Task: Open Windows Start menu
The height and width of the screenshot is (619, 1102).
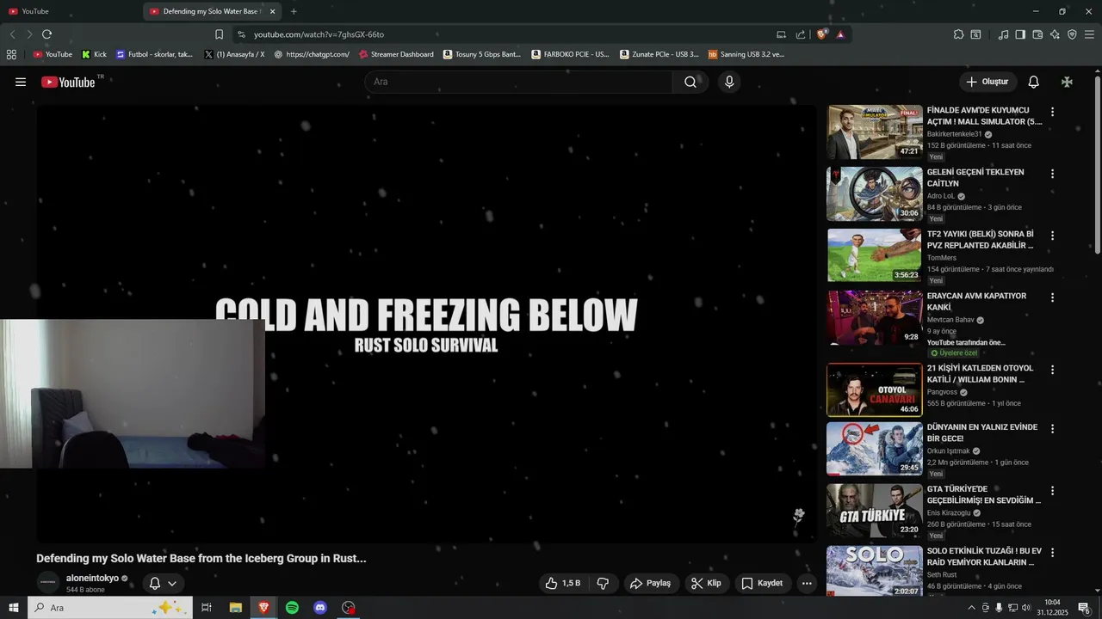Action: pyautogui.click(x=14, y=608)
